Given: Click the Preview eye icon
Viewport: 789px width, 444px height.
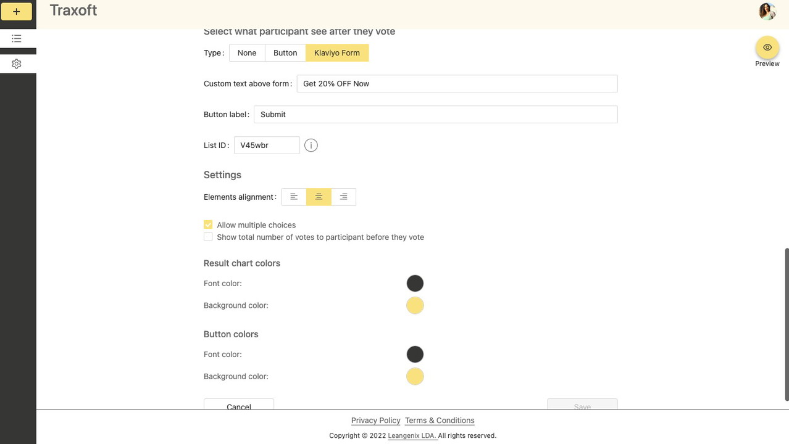Looking at the screenshot, I should coord(767,47).
